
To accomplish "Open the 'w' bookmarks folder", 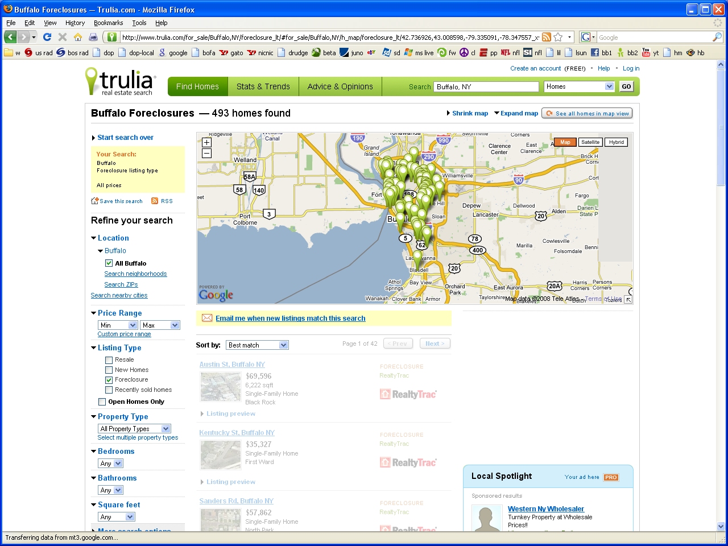I will [13, 52].
